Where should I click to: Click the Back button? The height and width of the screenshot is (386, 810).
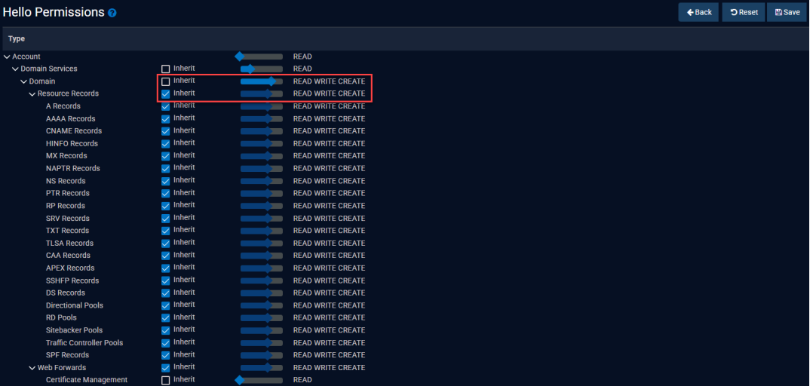point(698,12)
